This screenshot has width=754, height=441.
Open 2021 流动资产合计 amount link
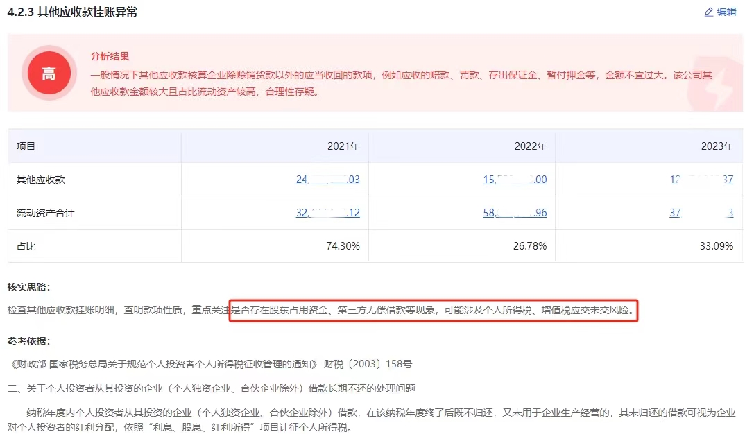pyautogui.click(x=327, y=213)
